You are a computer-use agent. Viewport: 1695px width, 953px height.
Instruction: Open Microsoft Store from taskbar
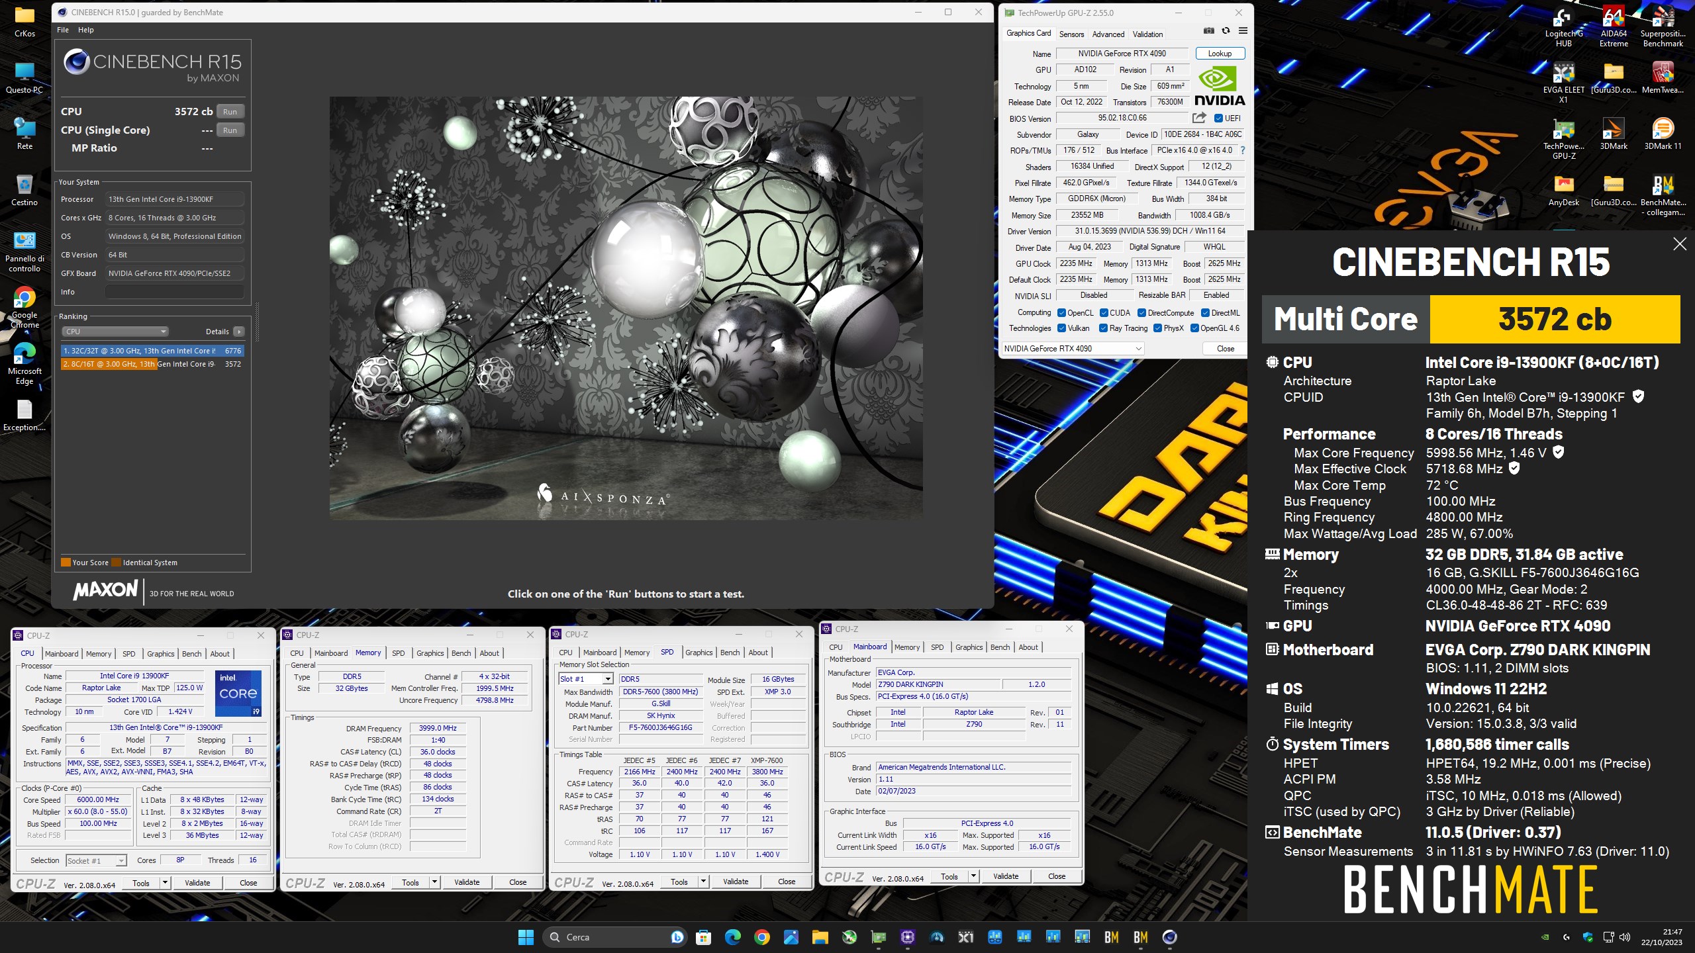point(703,936)
